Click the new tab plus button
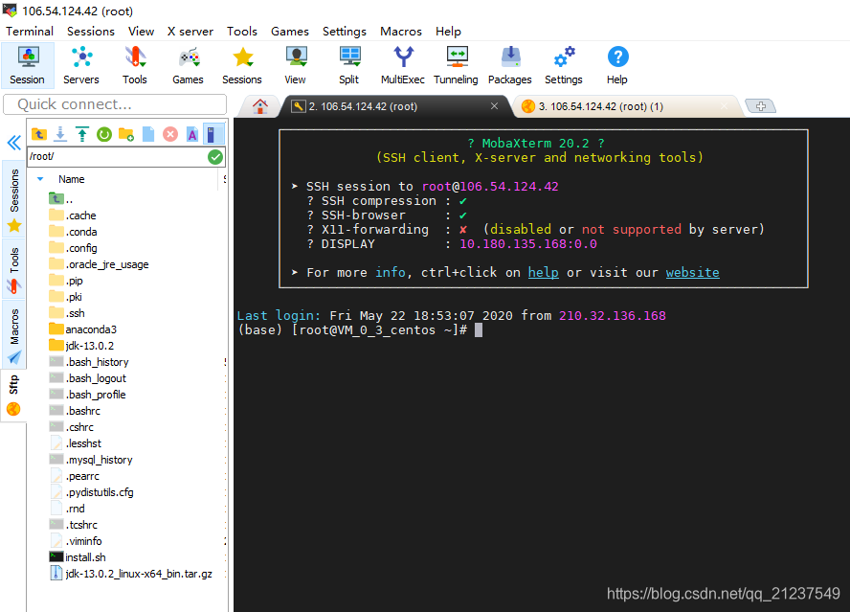The width and height of the screenshot is (850, 612). click(x=761, y=106)
